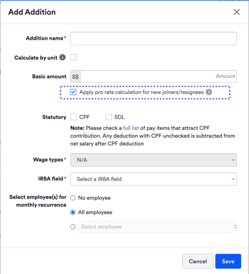
Task: Open the Select a IR8A field dropdown
Action: pyautogui.click(x=153, y=179)
